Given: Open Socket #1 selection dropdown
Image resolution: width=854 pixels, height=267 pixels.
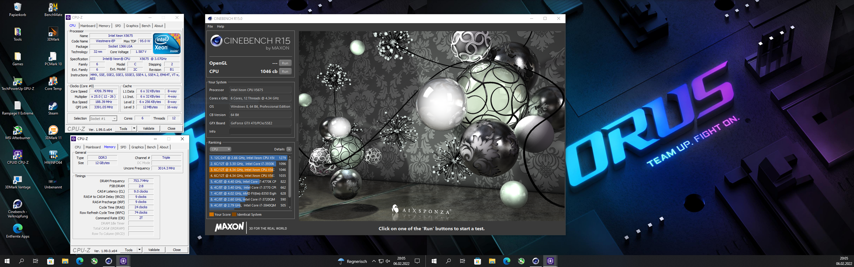Looking at the screenshot, I should [x=103, y=118].
